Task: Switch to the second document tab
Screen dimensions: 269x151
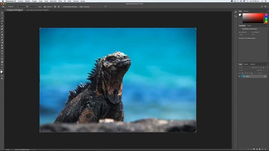Action: coord(37,10)
